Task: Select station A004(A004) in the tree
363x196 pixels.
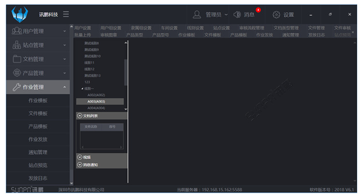Action: 96,108
